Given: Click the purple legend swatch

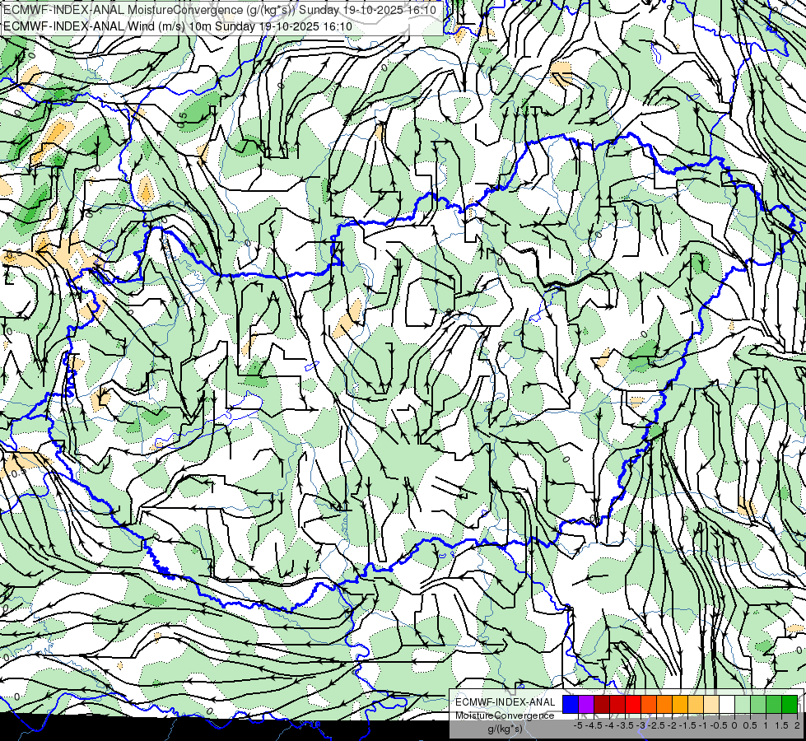Looking at the screenshot, I should 586,704.
